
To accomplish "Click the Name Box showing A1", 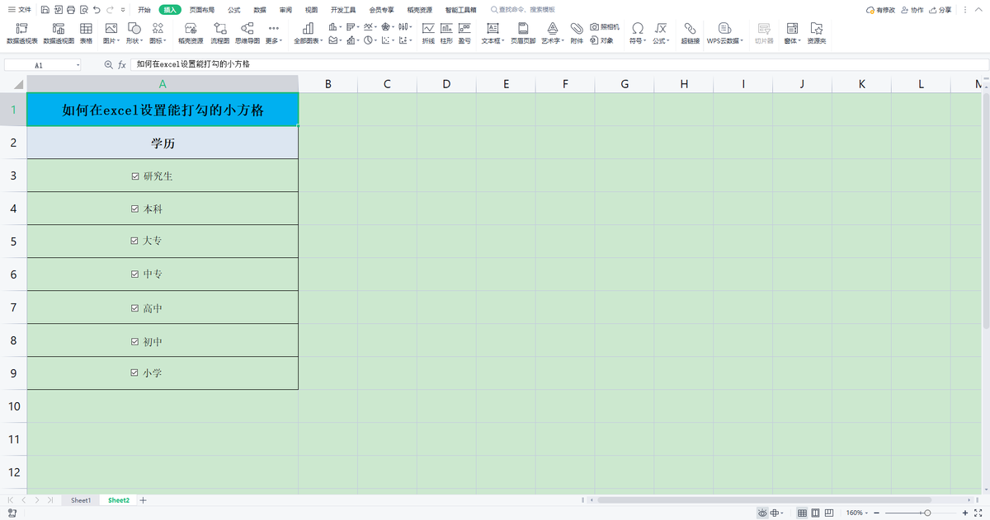I will [x=43, y=64].
